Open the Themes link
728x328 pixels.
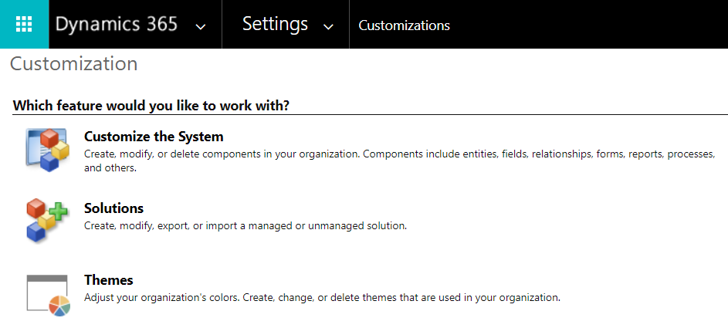click(109, 280)
